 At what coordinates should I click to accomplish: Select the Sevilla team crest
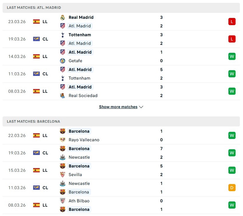point(63,174)
